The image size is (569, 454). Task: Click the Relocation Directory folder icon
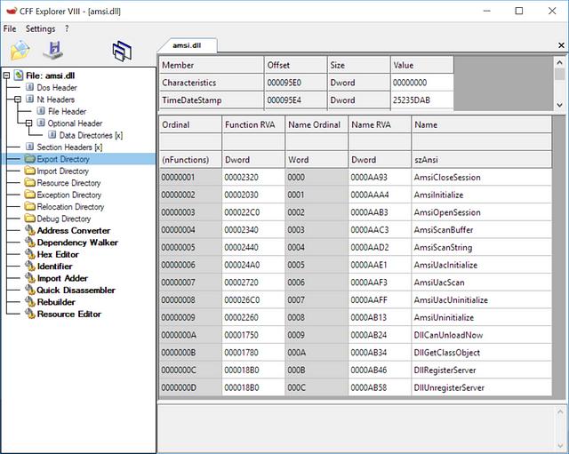(29, 207)
